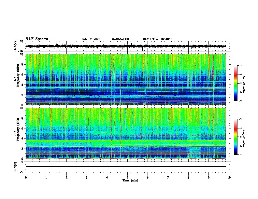The height and width of the screenshot is (199, 258).
Task: Click the "VLF Spectra" plot title
Action: pyautogui.click(x=37, y=39)
